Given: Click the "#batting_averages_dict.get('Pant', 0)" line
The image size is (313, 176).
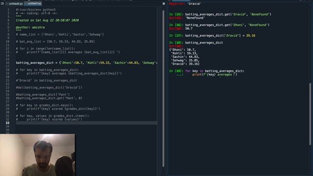Looking at the screenshot, I should [x=49, y=98].
